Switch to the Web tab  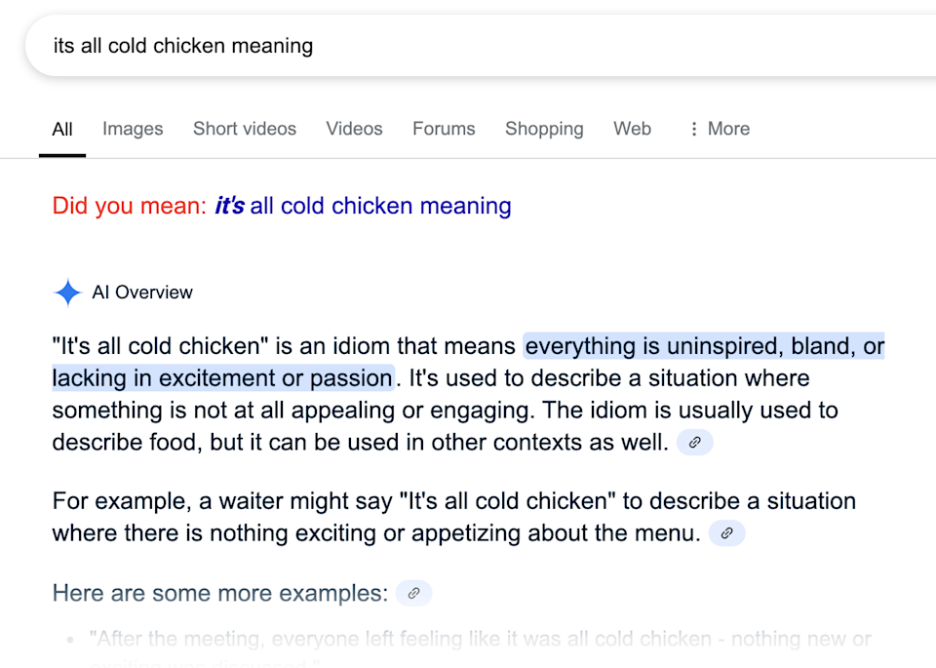[x=632, y=129]
